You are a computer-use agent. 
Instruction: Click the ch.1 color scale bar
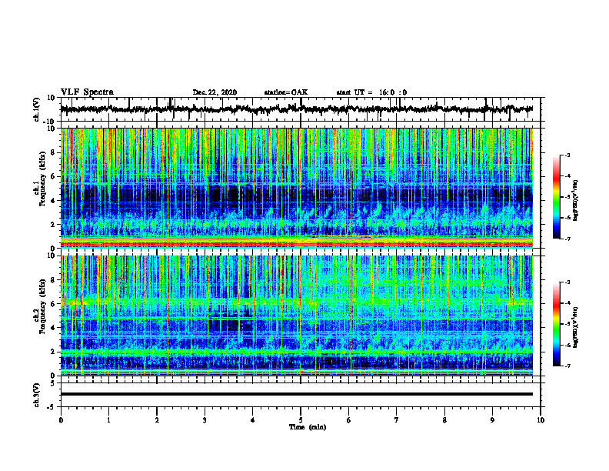pyautogui.click(x=556, y=197)
